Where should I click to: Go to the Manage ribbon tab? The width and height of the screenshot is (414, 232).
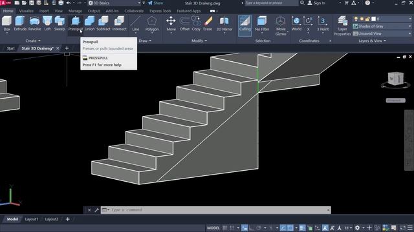75,11
